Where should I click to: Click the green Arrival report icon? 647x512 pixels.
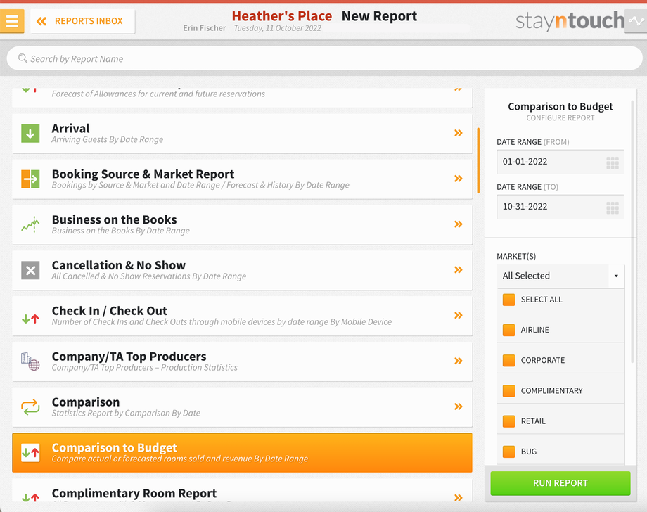pos(30,134)
